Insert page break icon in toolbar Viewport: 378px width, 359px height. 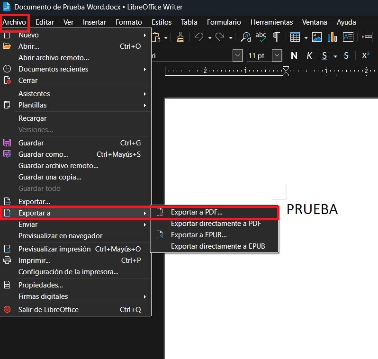[x=368, y=37]
